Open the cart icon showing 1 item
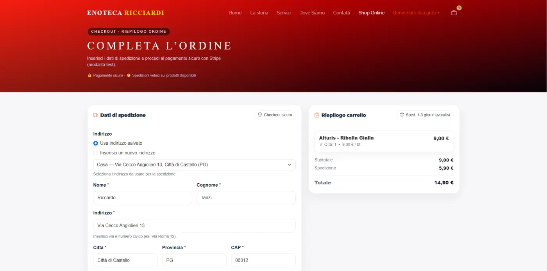The image size is (547, 271). click(454, 12)
